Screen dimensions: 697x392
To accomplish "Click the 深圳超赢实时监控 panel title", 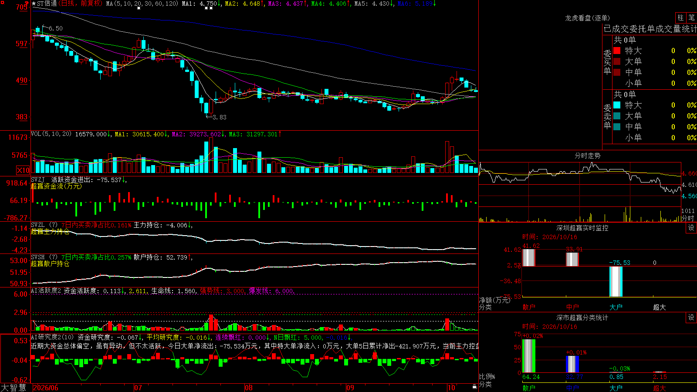I will pyautogui.click(x=582, y=228).
